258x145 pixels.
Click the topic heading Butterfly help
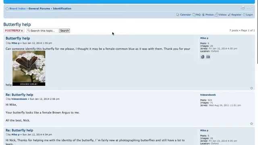[17, 25]
